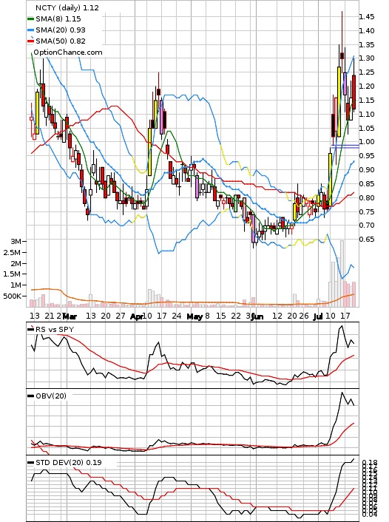Click the 500K volume axis label
The image size is (389, 522).
click(12, 296)
